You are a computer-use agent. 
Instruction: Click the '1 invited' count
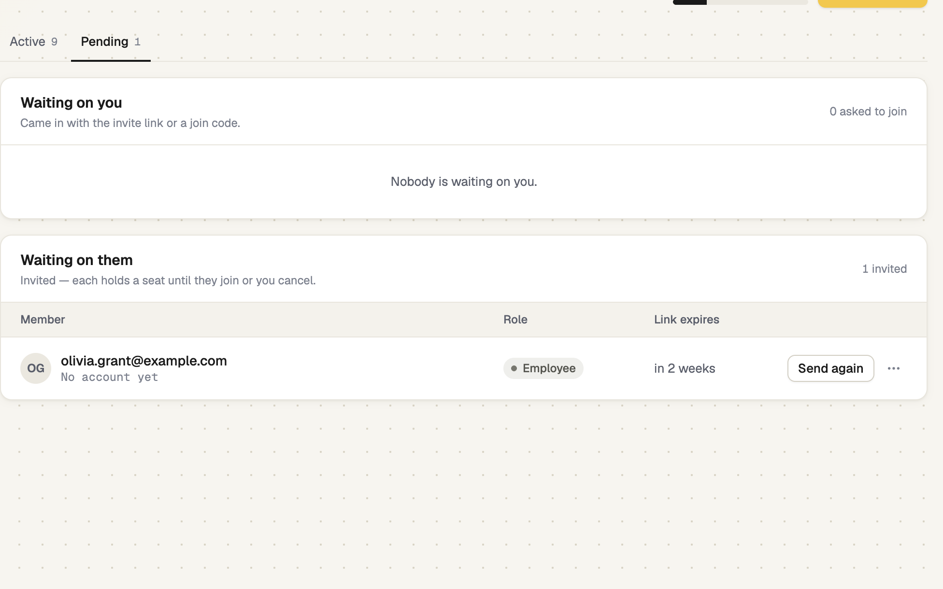click(885, 269)
